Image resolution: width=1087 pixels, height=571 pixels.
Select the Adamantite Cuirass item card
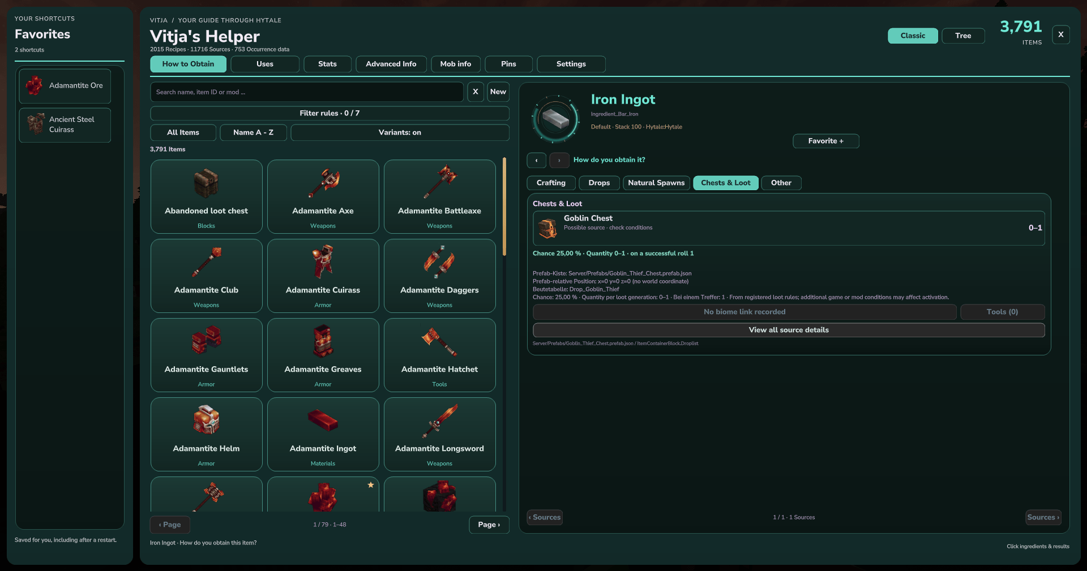(323, 276)
